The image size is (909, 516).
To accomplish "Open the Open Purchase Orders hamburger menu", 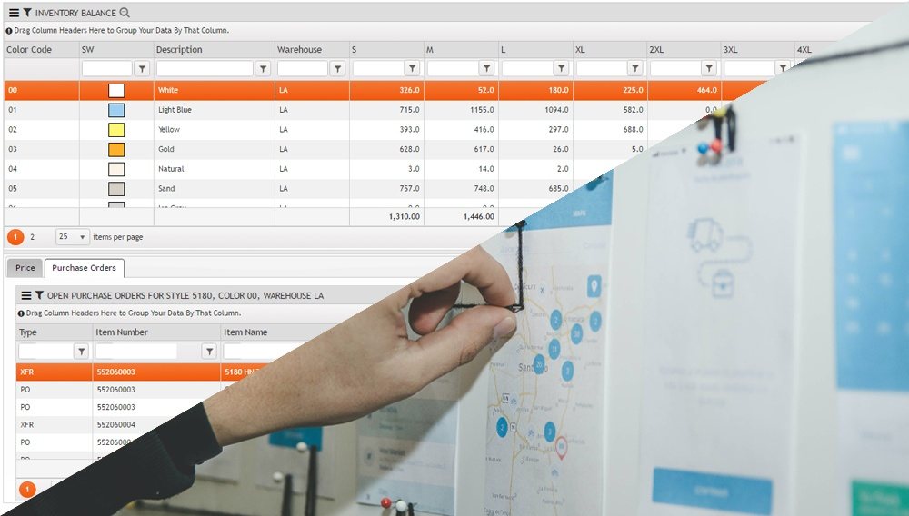I will click(26, 295).
